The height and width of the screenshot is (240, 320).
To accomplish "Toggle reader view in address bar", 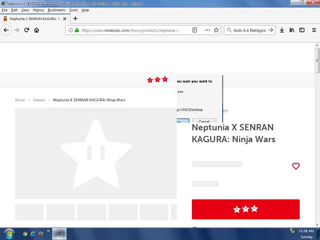I will 195,30.
